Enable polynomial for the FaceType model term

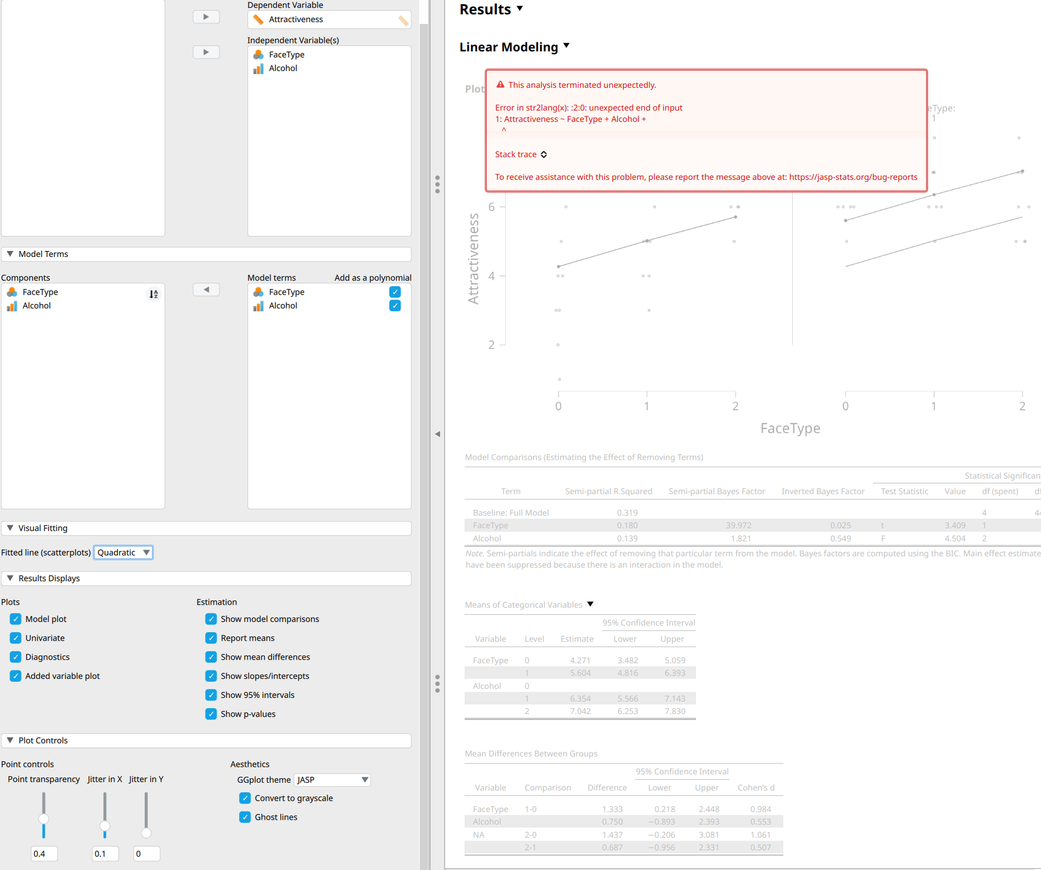[x=395, y=292]
